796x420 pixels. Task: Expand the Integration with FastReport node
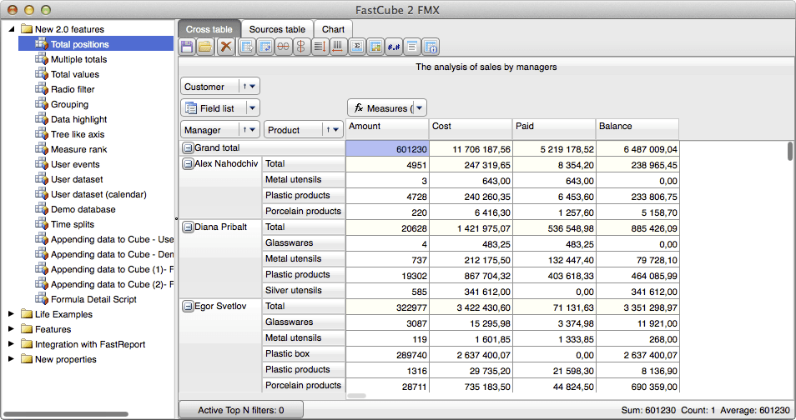11,344
